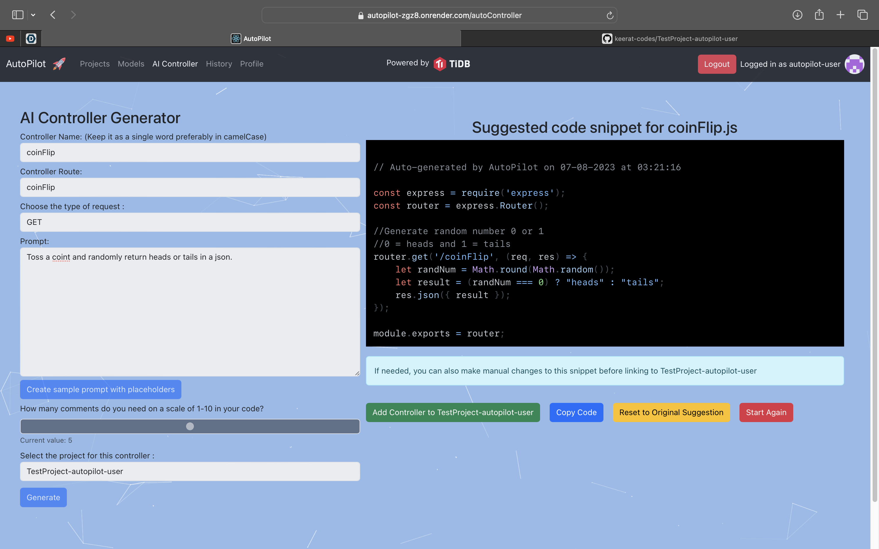Click the comments scale slider handle

(x=190, y=426)
